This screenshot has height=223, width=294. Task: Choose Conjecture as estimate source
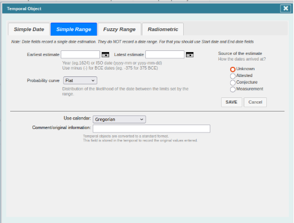(233, 83)
